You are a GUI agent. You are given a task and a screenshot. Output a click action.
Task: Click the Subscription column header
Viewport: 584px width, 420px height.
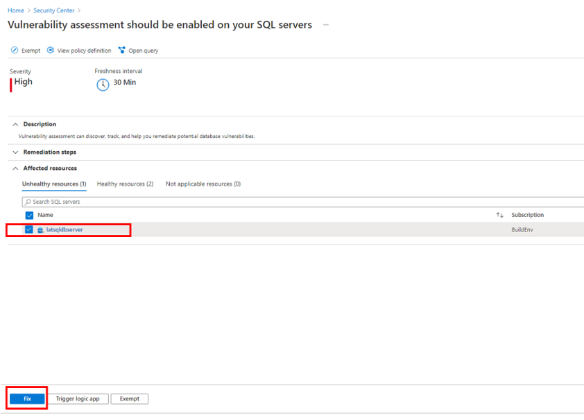point(527,215)
